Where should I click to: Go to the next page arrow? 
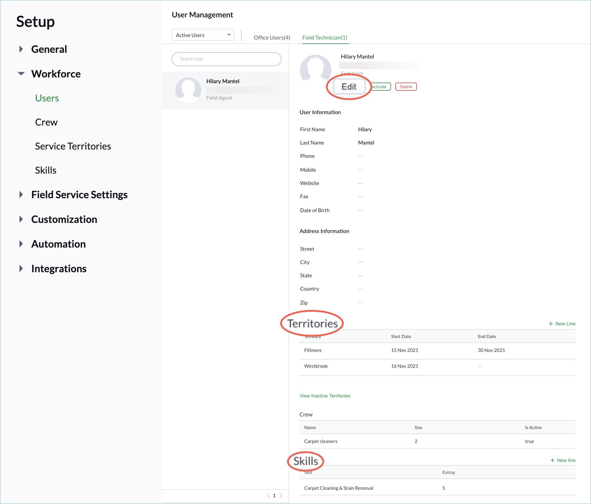click(281, 496)
